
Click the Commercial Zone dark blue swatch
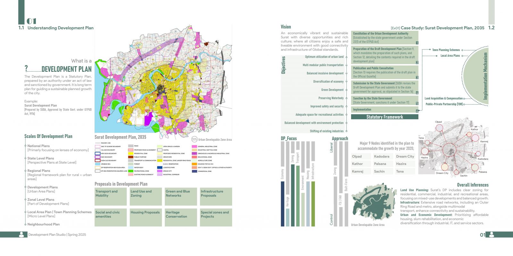click(194, 171)
